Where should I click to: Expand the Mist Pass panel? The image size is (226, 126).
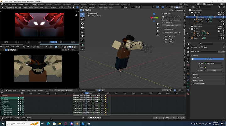pos(195,77)
